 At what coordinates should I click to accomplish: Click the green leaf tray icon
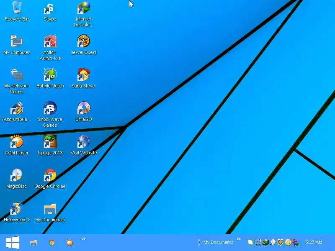(x=250, y=242)
